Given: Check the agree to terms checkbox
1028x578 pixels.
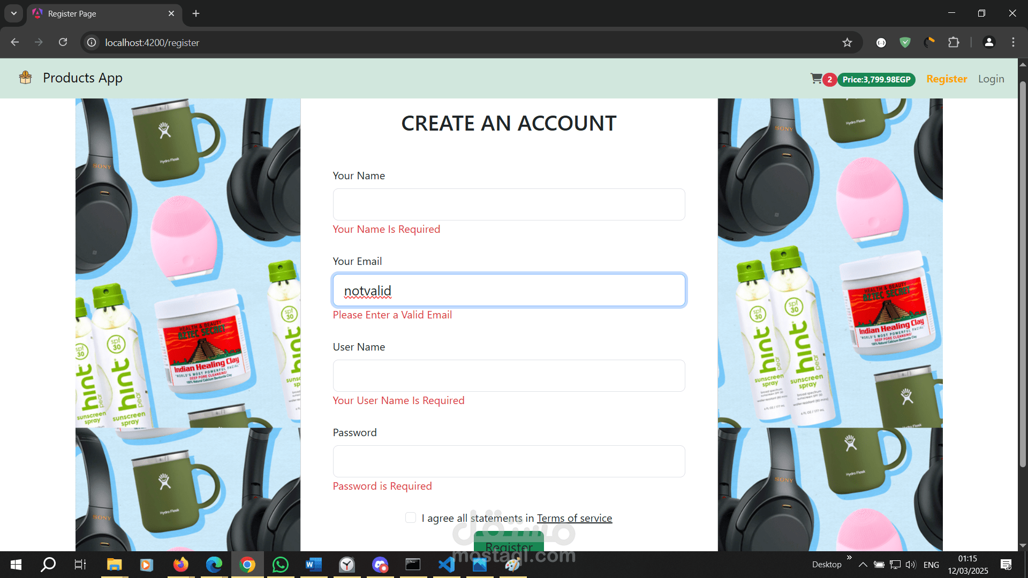Looking at the screenshot, I should [x=411, y=518].
